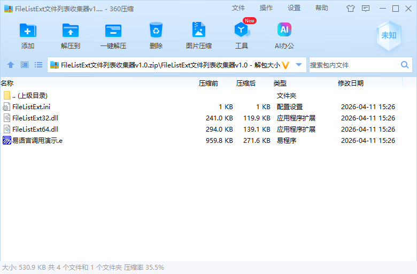The image size is (417, 274).
Task: Click the 未知 security shield badge
Action: click(x=389, y=35)
